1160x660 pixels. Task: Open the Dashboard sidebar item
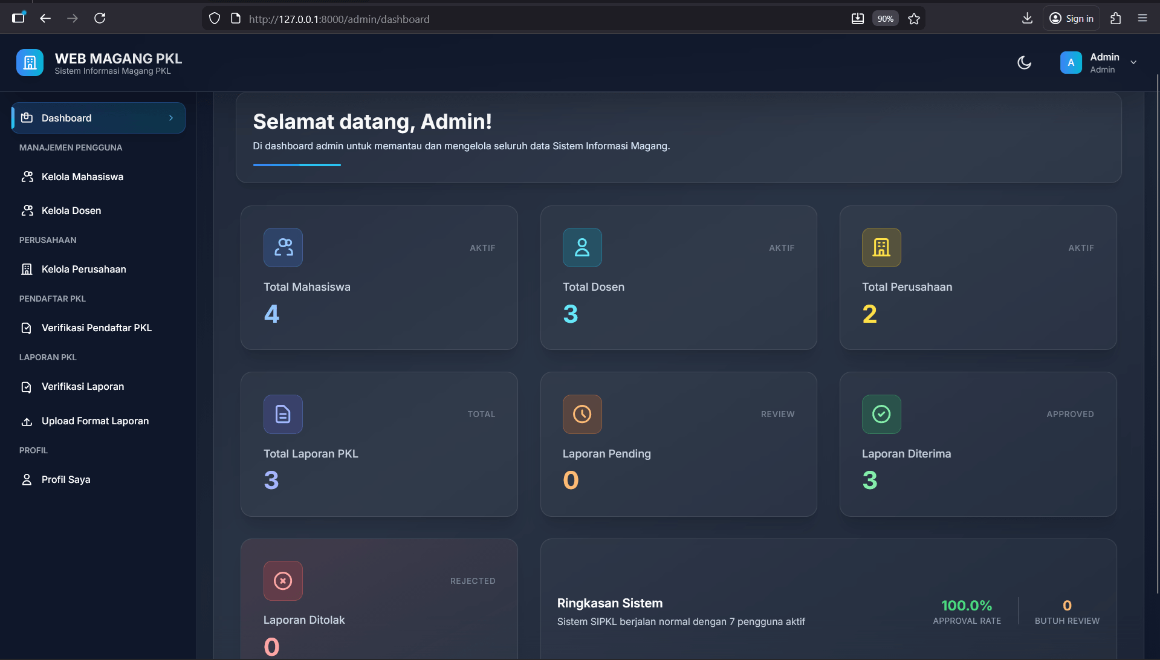click(99, 118)
